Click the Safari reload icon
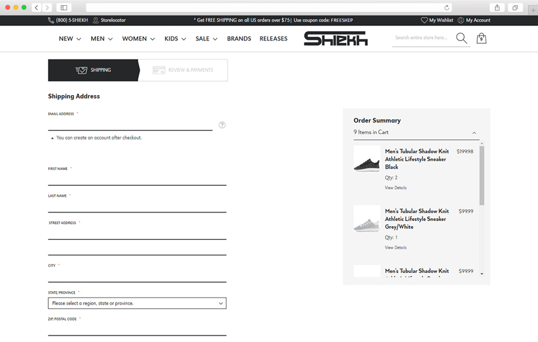This screenshot has height=342, width=538. [x=447, y=8]
